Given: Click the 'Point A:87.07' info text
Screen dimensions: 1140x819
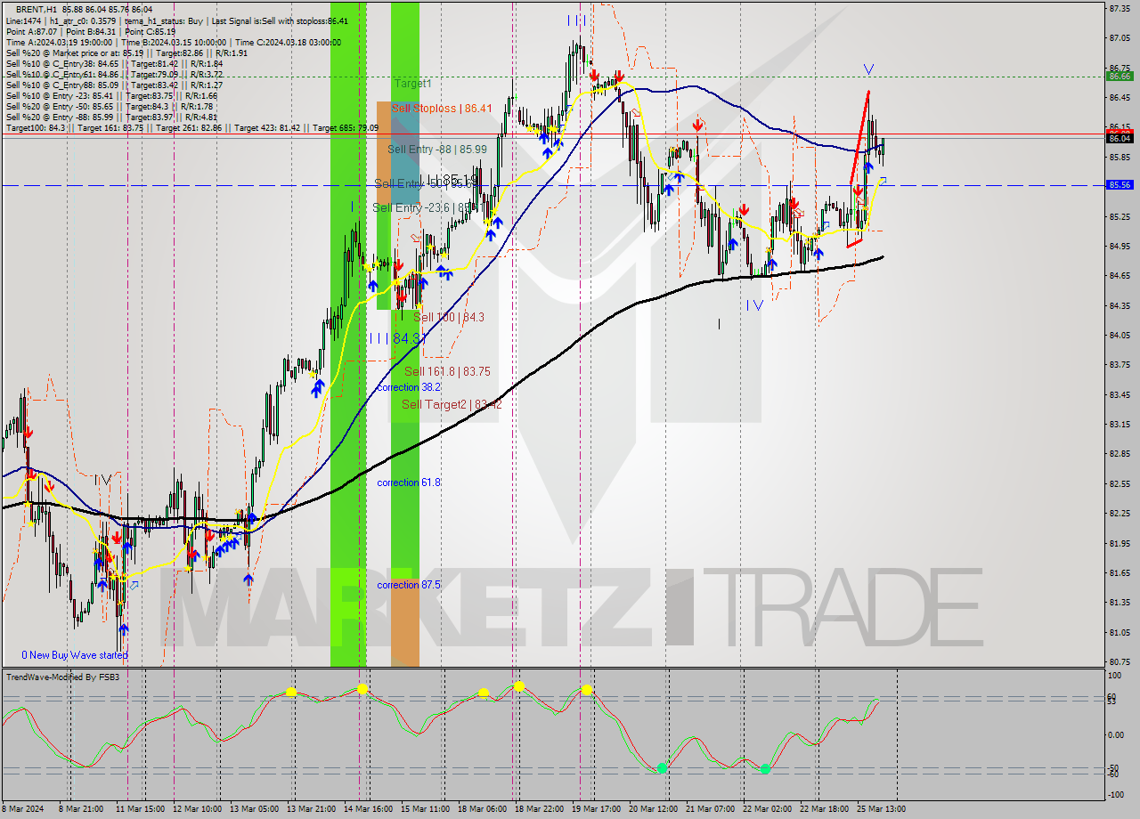Looking at the screenshot, I should pyautogui.click(x=31, y=31).
